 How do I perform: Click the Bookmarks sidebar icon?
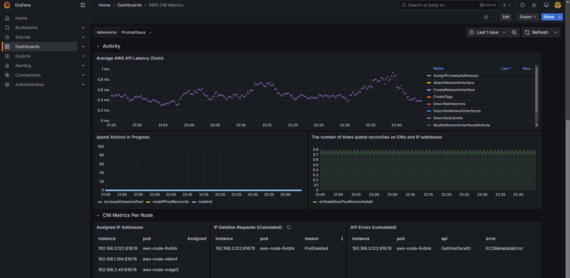pos(7,28)
